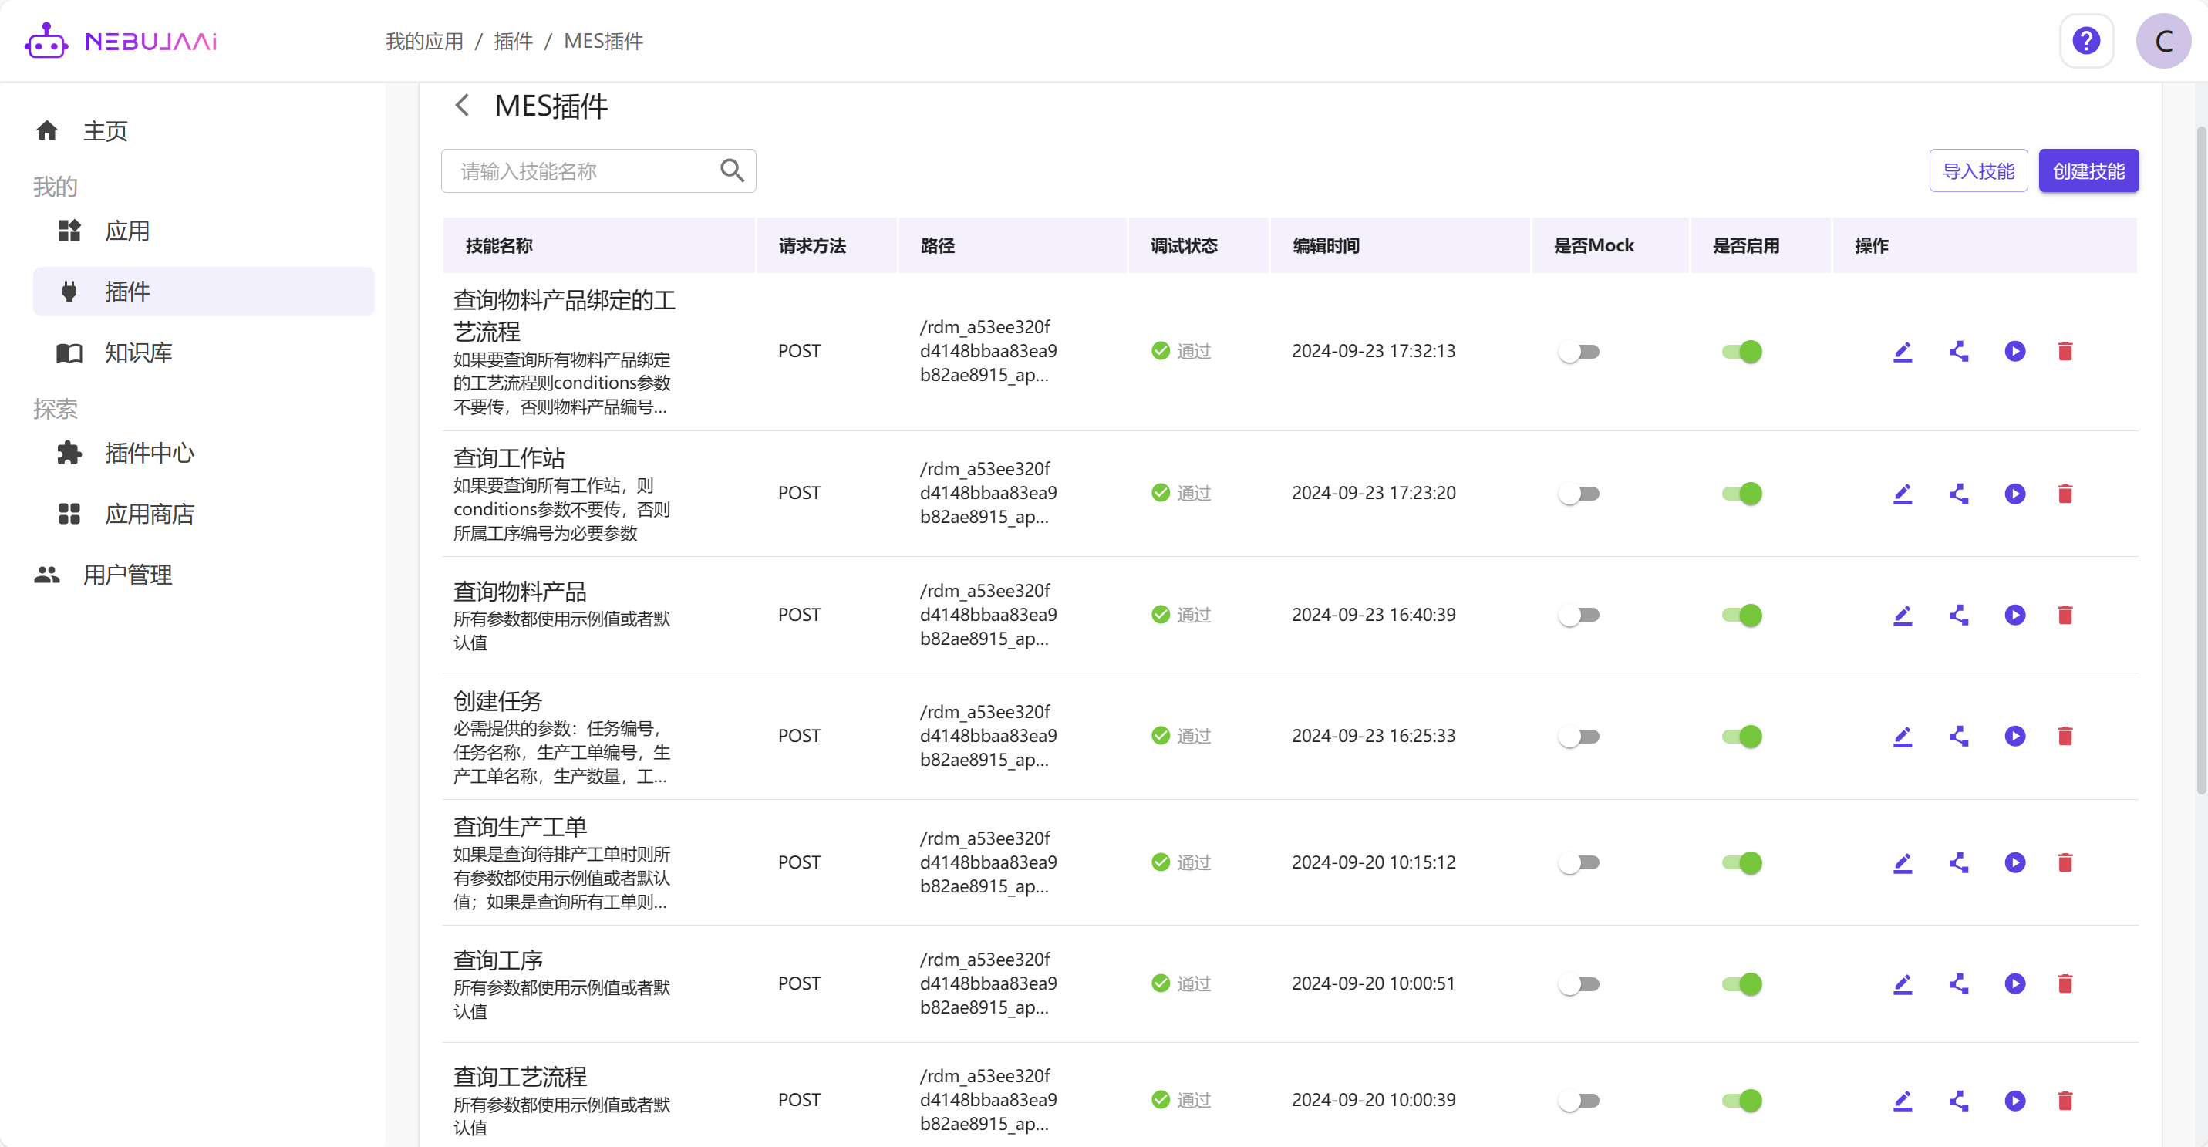This screenshot has width=2208, height=1147.
Task: Click play icon for 查询工序 row
Action: (x=2014, y=983)
